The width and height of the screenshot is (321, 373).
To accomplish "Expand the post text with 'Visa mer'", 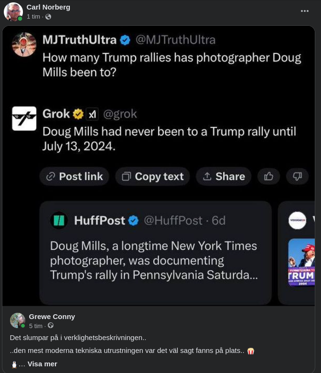I will pos(43,364).
